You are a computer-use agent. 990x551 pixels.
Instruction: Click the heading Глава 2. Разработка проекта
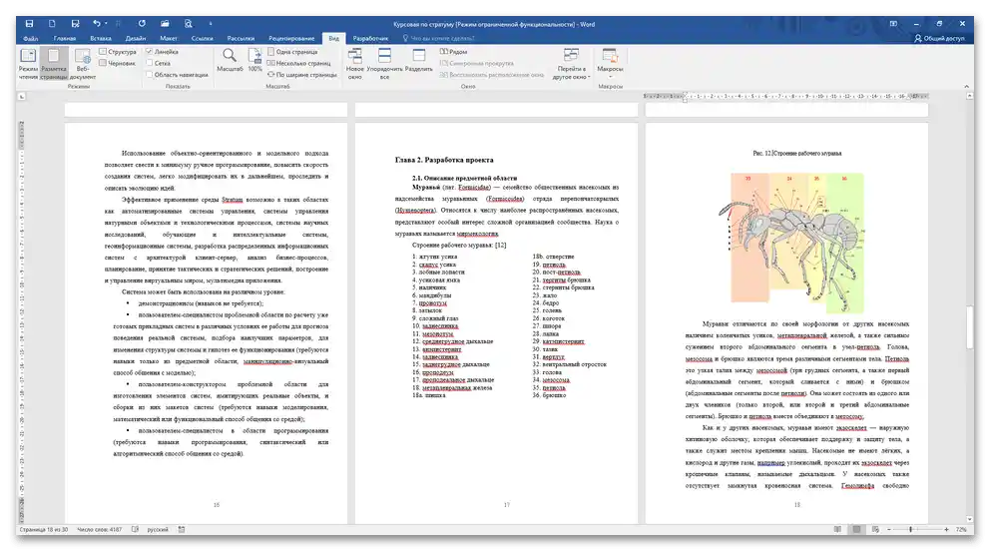(444, 160)
